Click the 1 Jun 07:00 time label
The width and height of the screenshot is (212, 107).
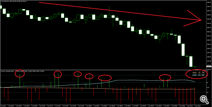pyautogui.click(x=42, y=106)
